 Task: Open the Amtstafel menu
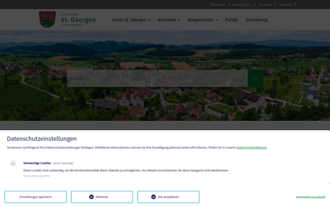tap(167, 20)
